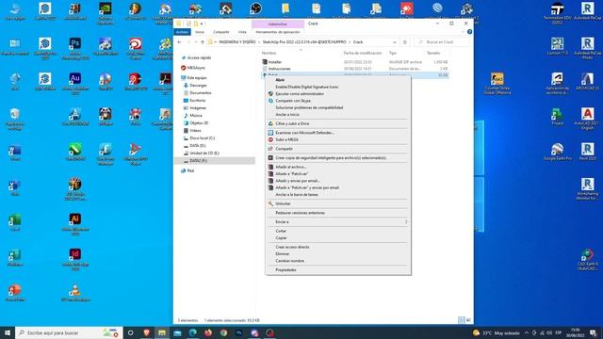Screen dimensions: 603x339
Task: Select the Google Earth Pro desktop icon
Action: pyautogui.click(x=557, y=152)
